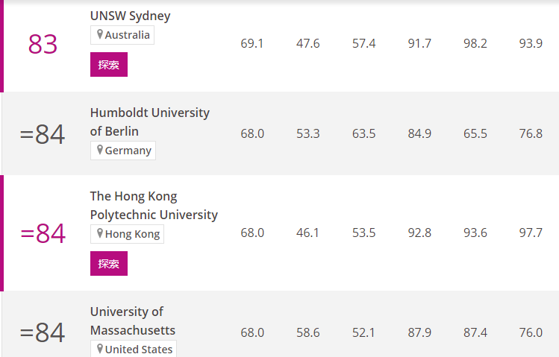
Task: Click the 探索 button under UNSW Sydney
Action: click(x=109, y=64)
